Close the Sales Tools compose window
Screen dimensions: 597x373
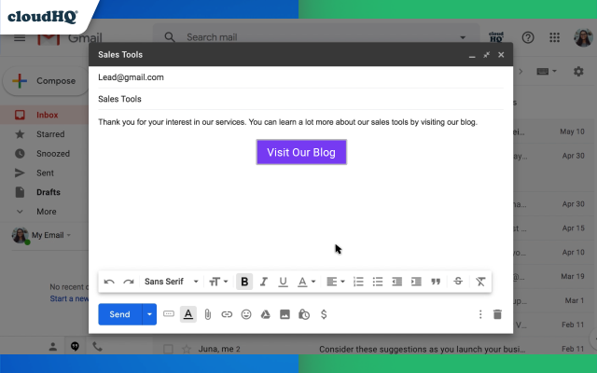pyautogui.click(x=501, y=55)
